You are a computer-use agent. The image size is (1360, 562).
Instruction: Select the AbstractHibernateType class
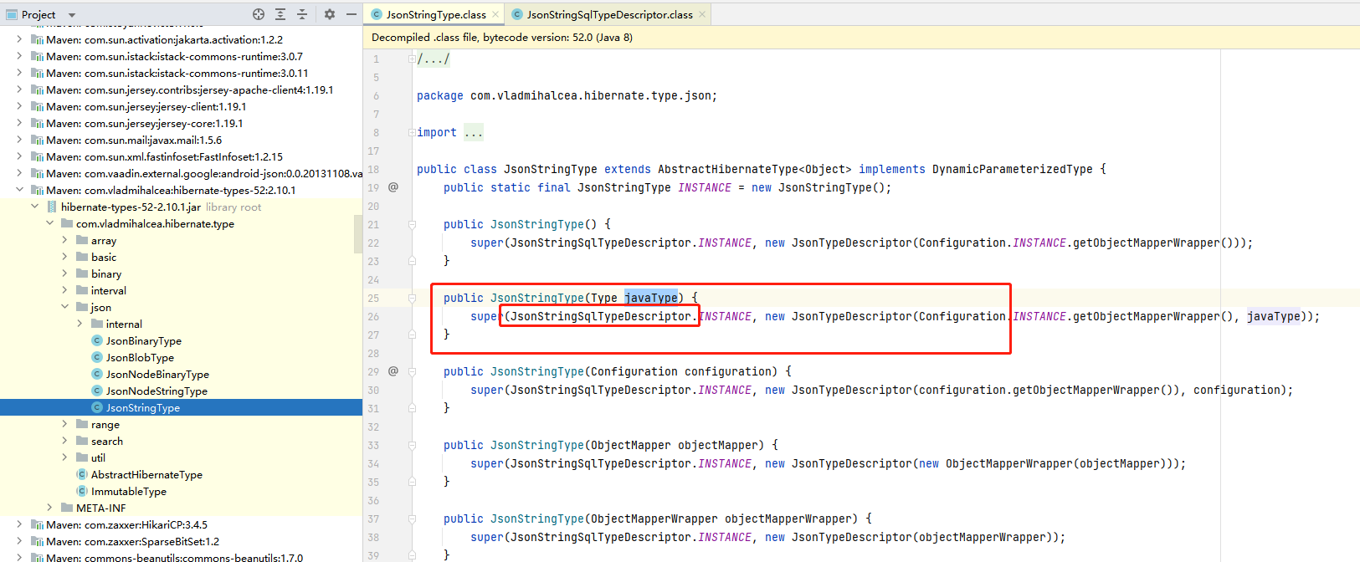[146, 474]
